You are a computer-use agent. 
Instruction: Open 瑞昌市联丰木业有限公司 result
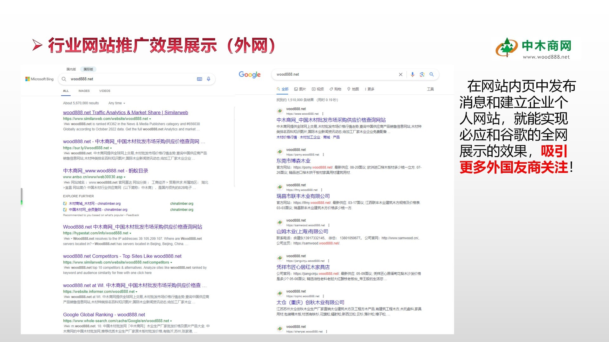[303, 196]
